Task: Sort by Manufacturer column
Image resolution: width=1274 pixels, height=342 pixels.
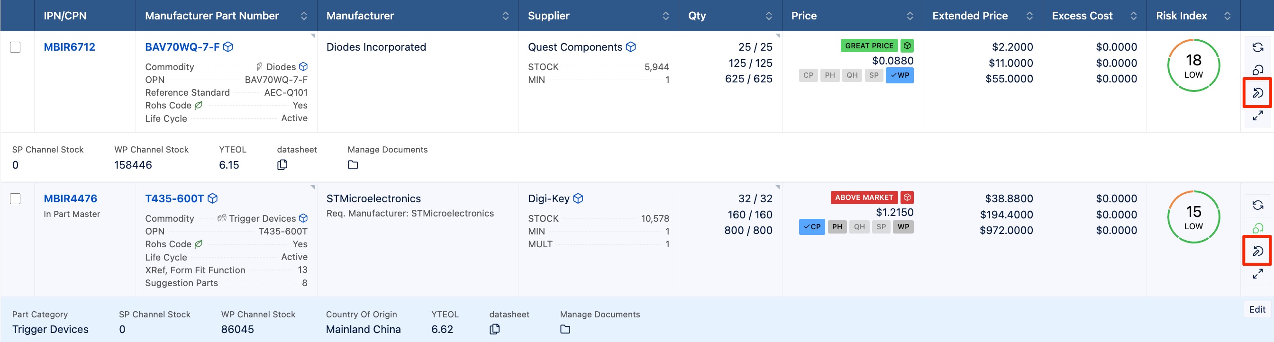Action: [505, 16]
